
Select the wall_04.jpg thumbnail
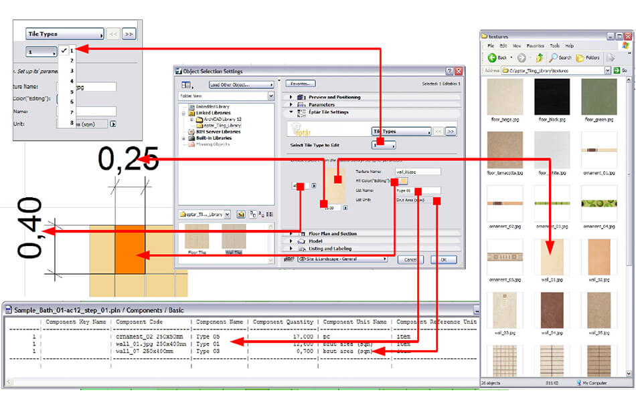tap(552, 310)
